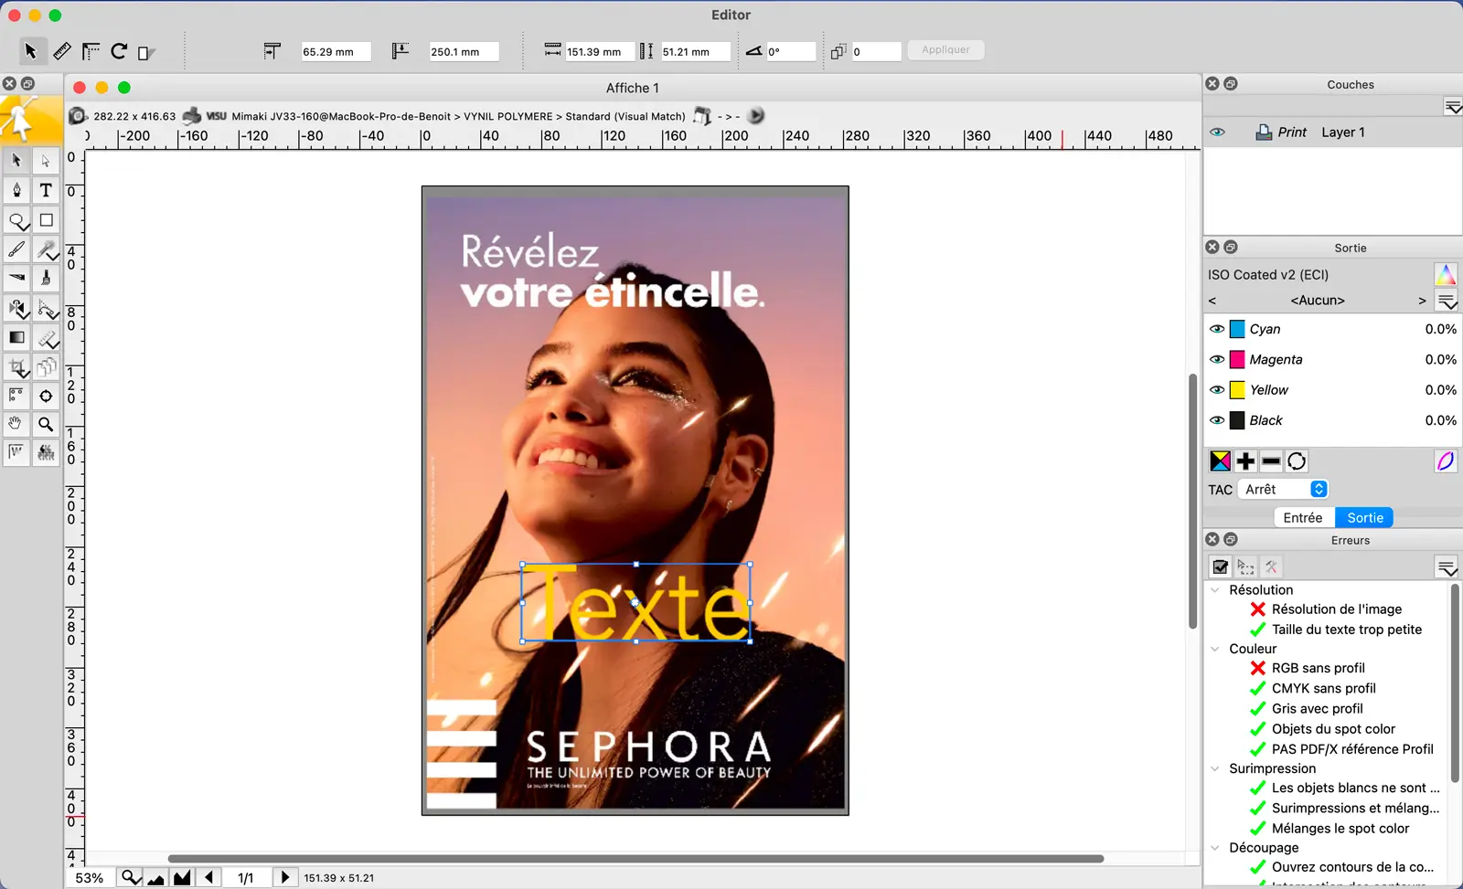Toggle Cyan channel visibility eye
Screen dimensions: 1463x889
pyautogui.click(x=1217, y=329)
